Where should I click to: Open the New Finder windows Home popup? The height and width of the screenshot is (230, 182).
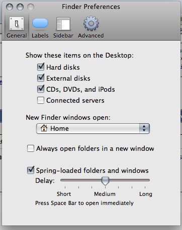[x=93, y=128]
